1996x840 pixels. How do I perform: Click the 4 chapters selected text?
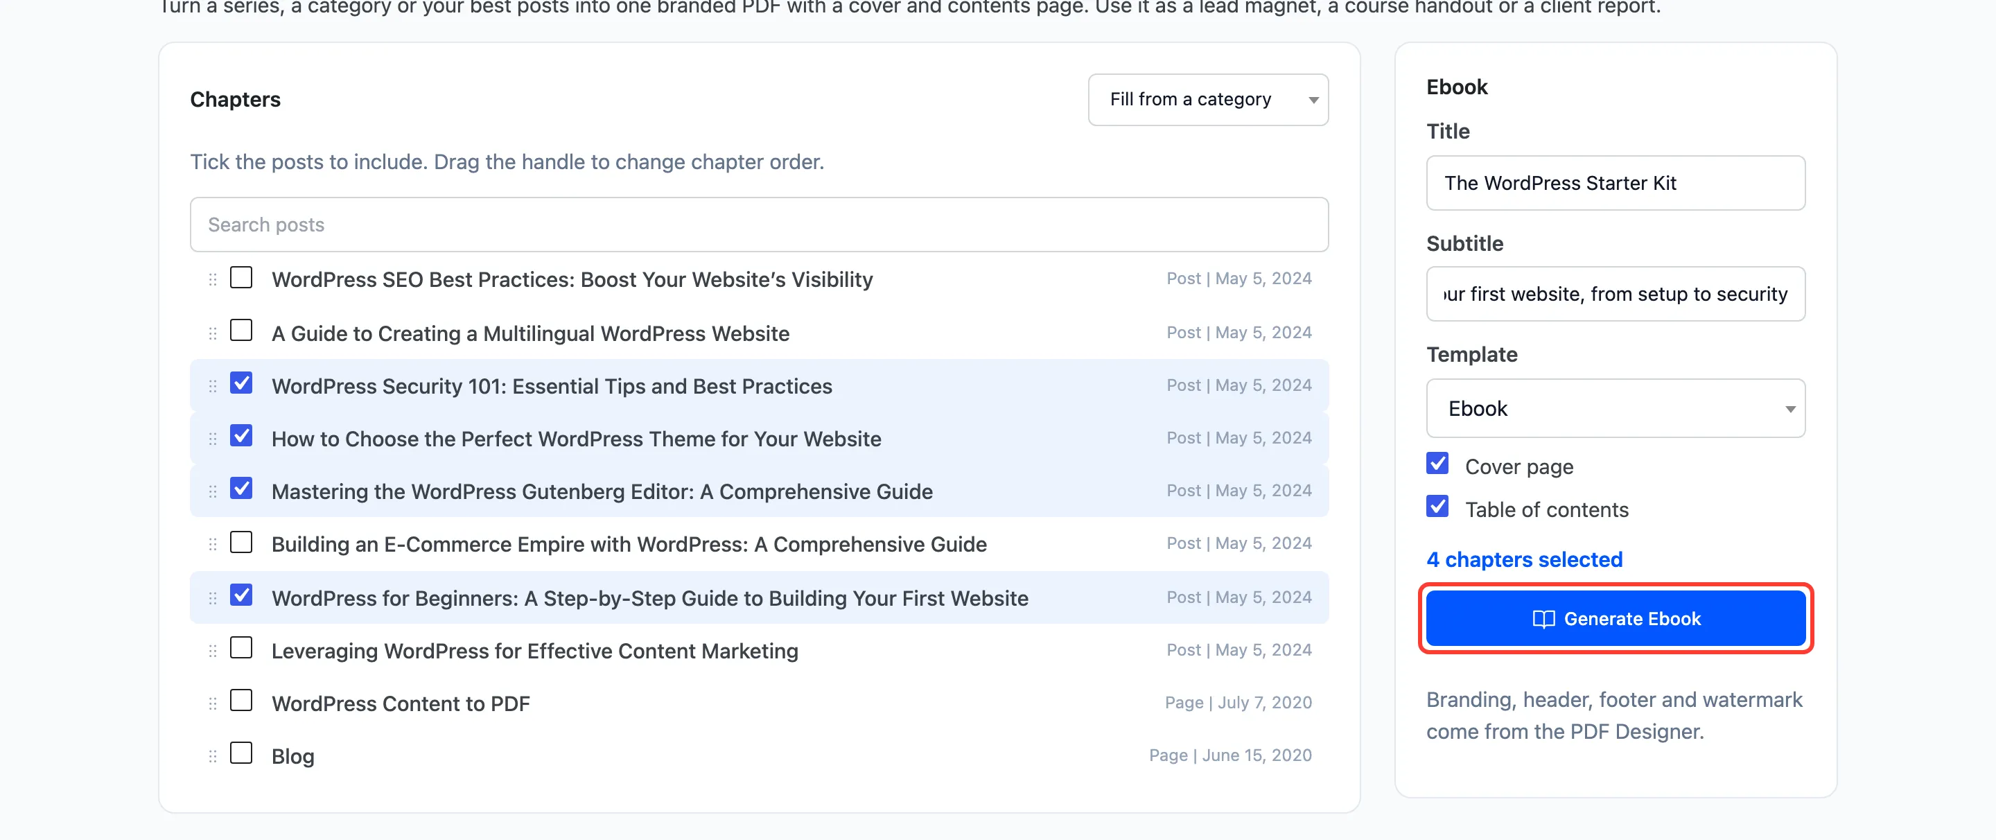(x=1523, y=560)
